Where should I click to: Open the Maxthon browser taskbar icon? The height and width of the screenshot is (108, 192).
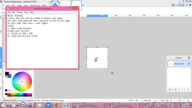[49, 105]
